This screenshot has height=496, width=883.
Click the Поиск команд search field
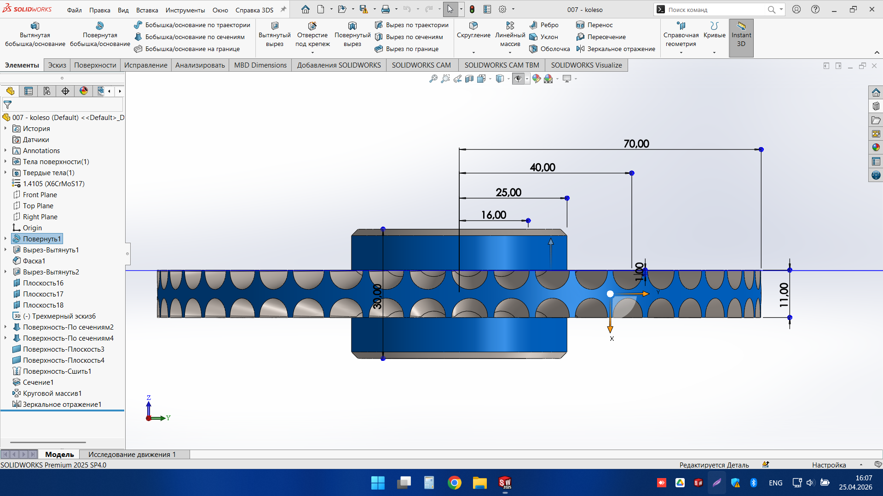pyautogui.click(x=716, y=10)
